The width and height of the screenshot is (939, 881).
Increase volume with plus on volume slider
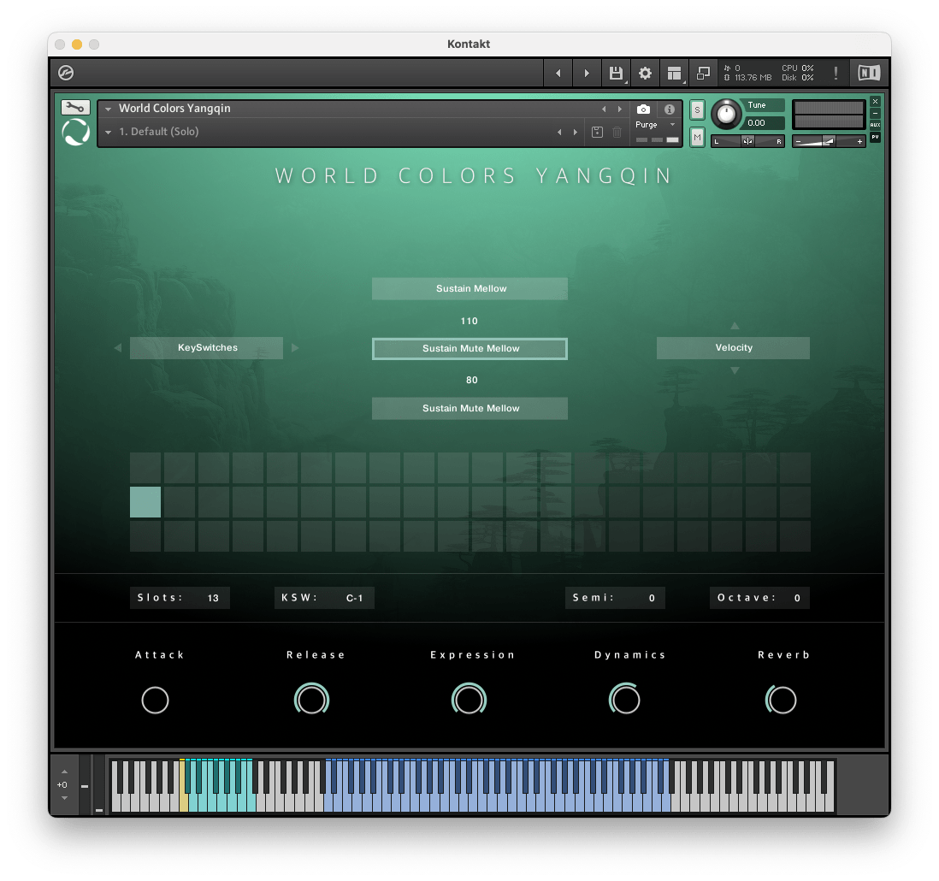[x=860, y=142]
